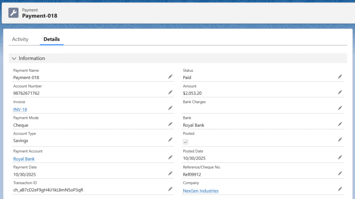
Task: Collapse the Information section chevron
Action: 14,58
